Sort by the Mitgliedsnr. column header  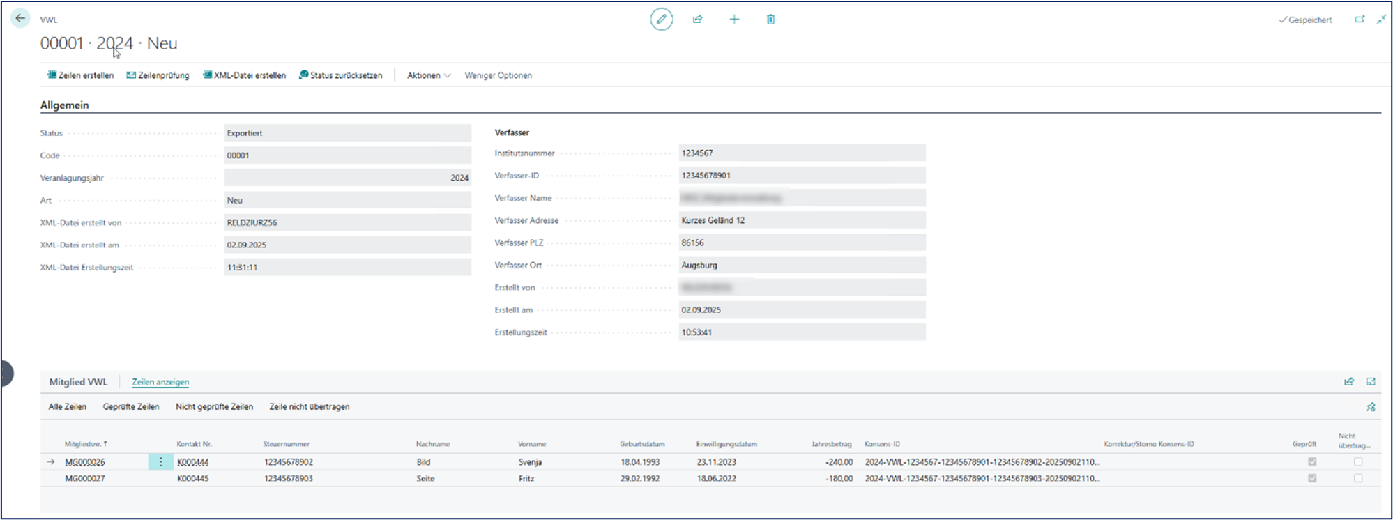click(x=86, y=444)
